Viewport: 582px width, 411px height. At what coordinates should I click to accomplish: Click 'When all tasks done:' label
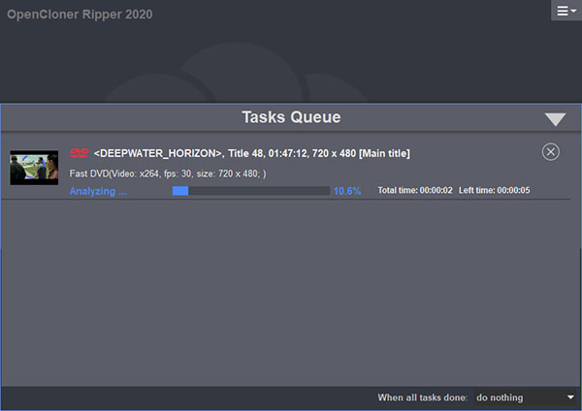pos(422,397)
